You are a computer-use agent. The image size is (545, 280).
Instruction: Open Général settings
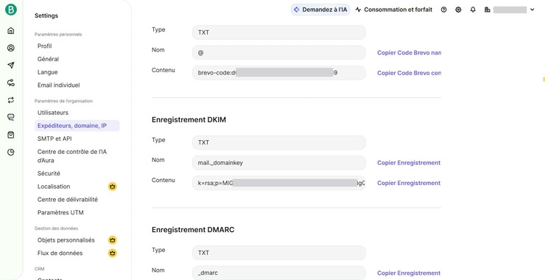pyautogui.click(x=48, y=59)
